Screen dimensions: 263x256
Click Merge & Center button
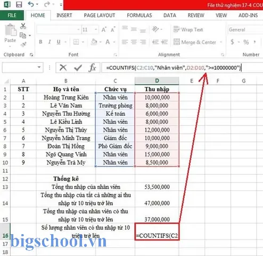[x=195, y=42]
